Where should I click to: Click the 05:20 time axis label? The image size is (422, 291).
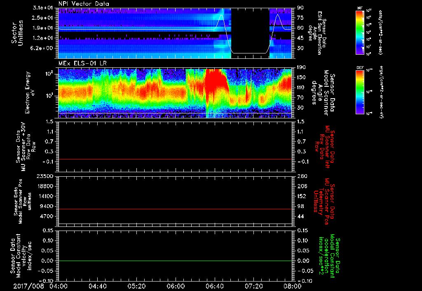point(136,286)
